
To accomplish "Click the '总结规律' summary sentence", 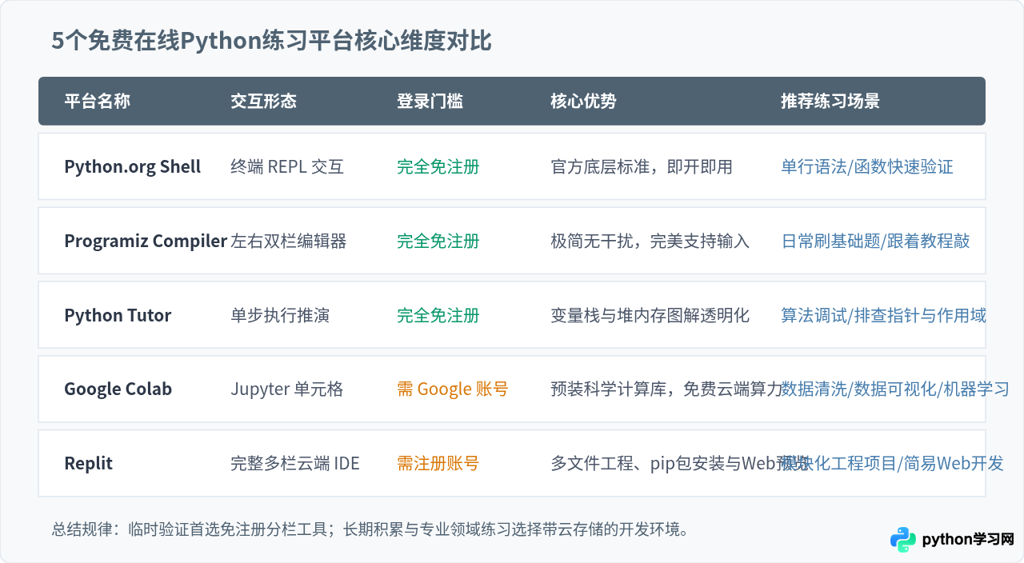I will tap(371, 529).
